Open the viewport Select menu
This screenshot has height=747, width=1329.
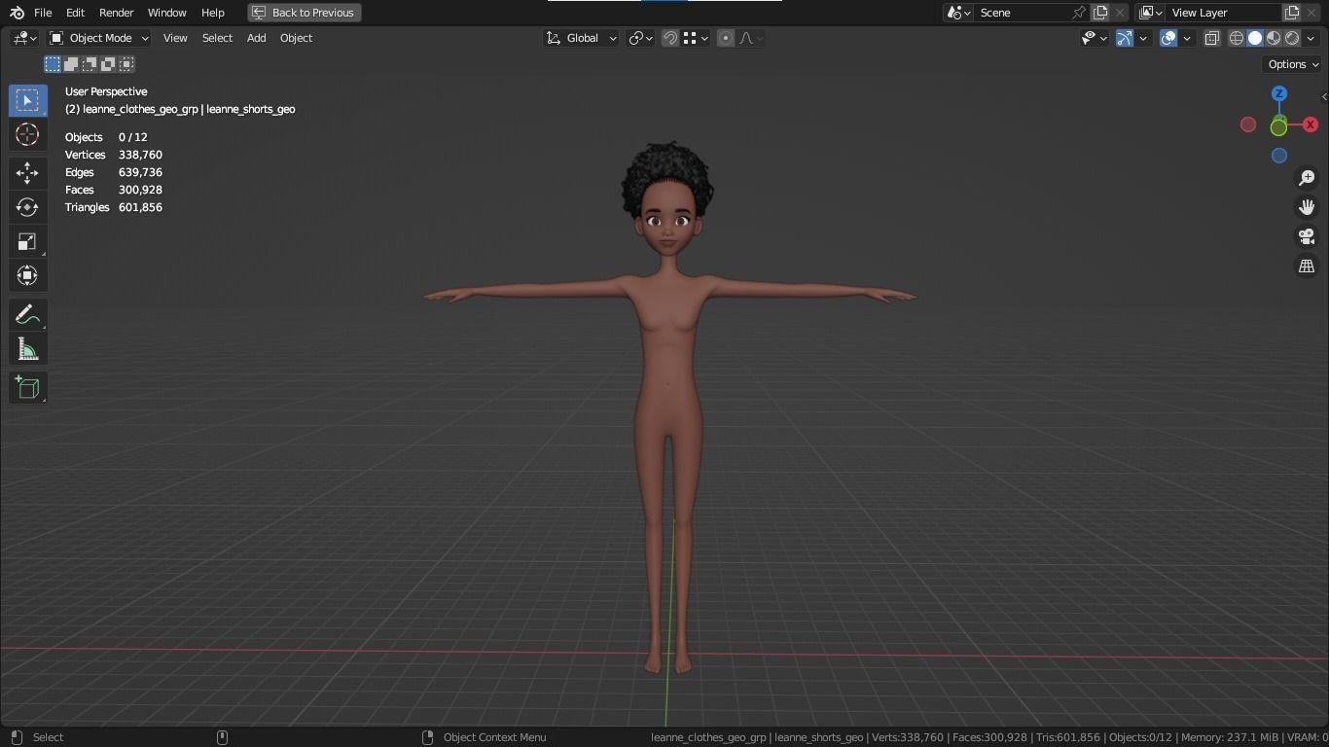[217, 38]
